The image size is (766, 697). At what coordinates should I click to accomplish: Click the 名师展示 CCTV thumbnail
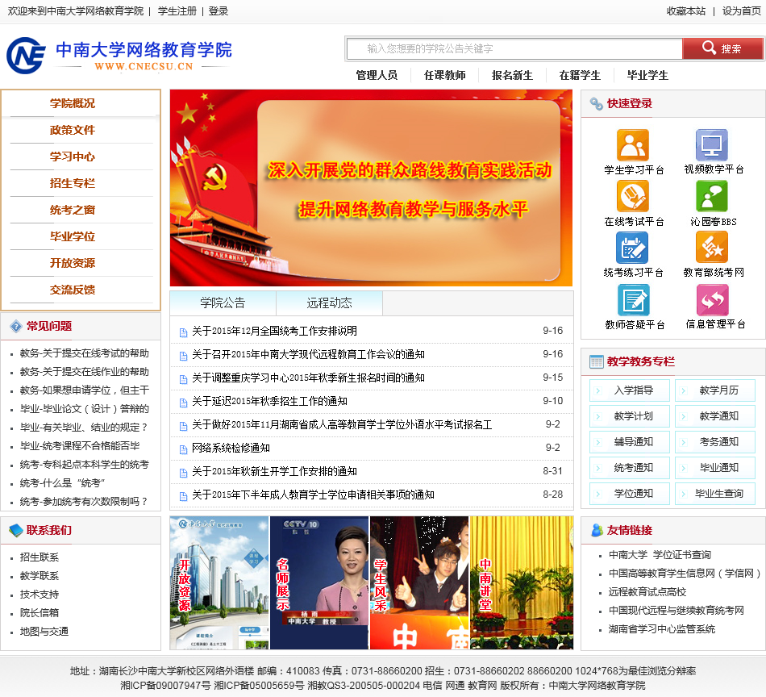click(319, 582)
